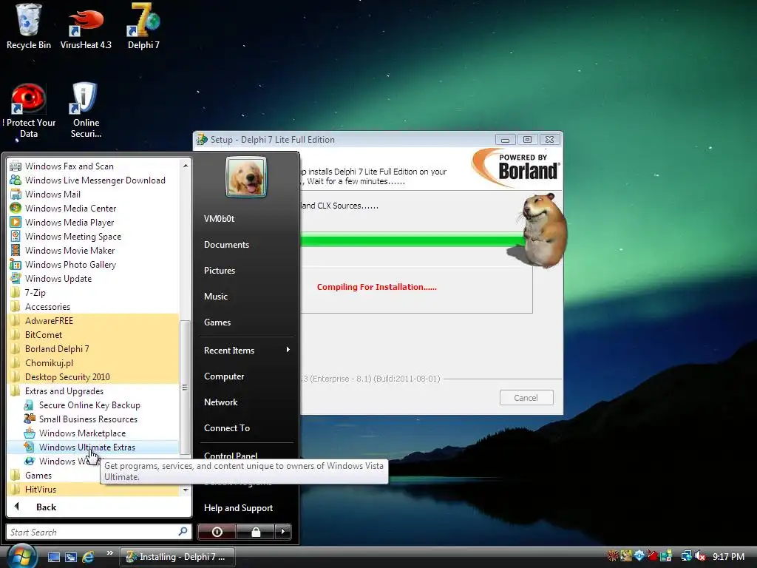
Task: Launch Internet Explorer from quick launch
Action: click(88, 557)
